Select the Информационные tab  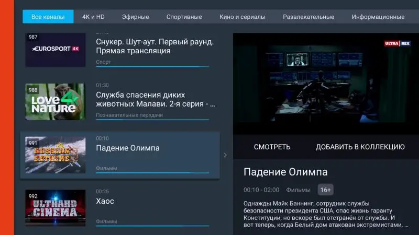pos(378,17)
